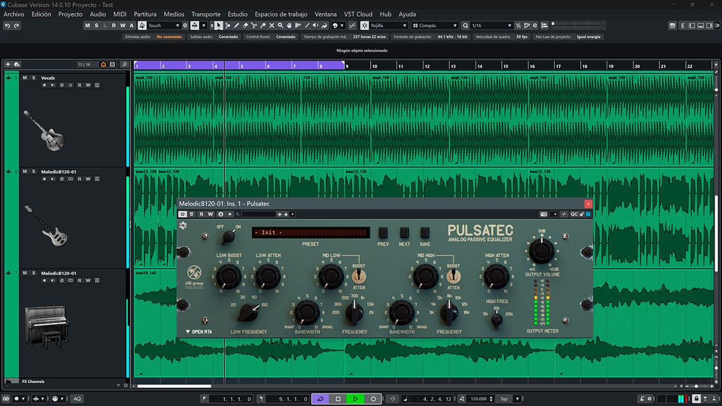Solo the Vocals track
Image resolution: width=722 pixels, height=406 pixels.
click(x=34, y=78)
